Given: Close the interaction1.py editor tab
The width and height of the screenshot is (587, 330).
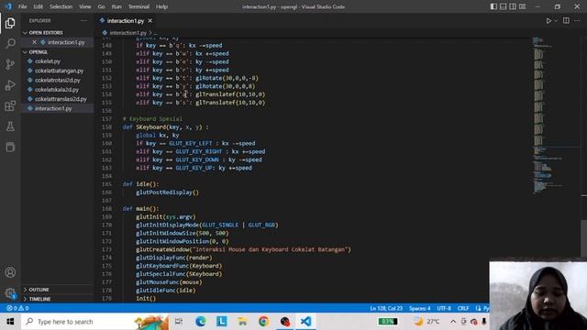Looking at the screenshot, I should [150, 21].
